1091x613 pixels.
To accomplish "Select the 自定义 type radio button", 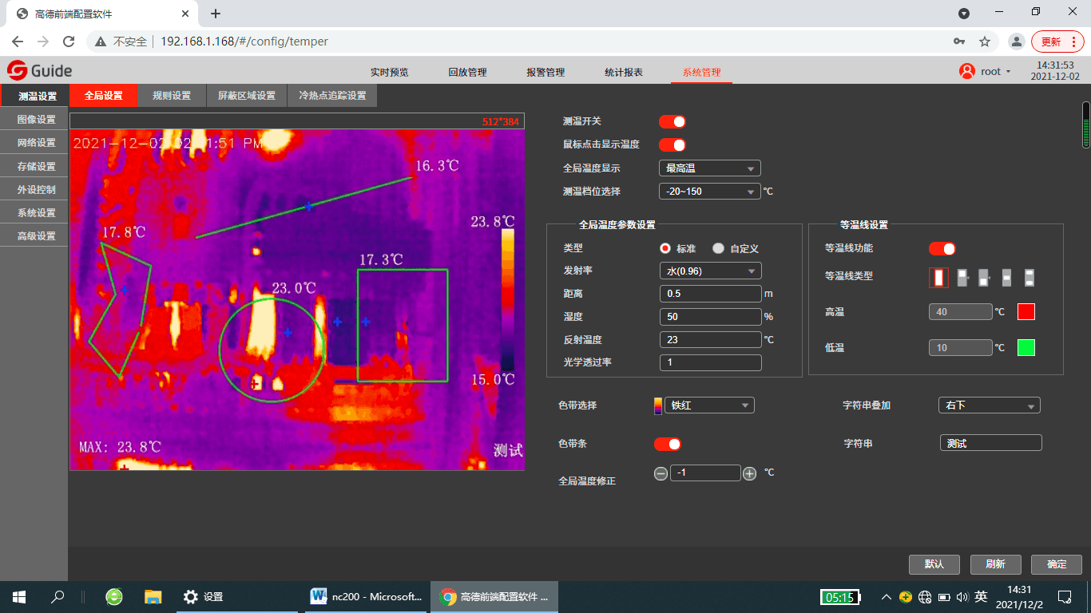I will tap(718, 248).
